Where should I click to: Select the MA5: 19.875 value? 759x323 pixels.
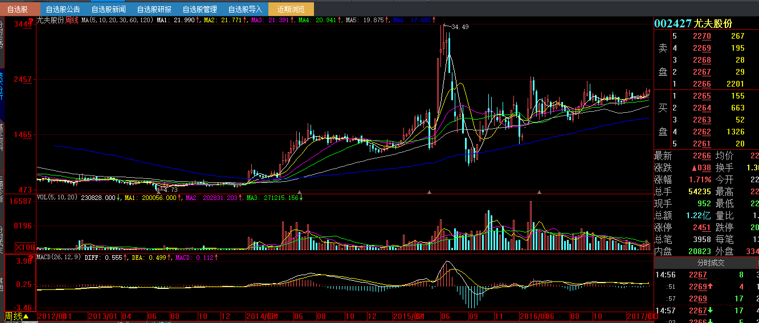365,20
